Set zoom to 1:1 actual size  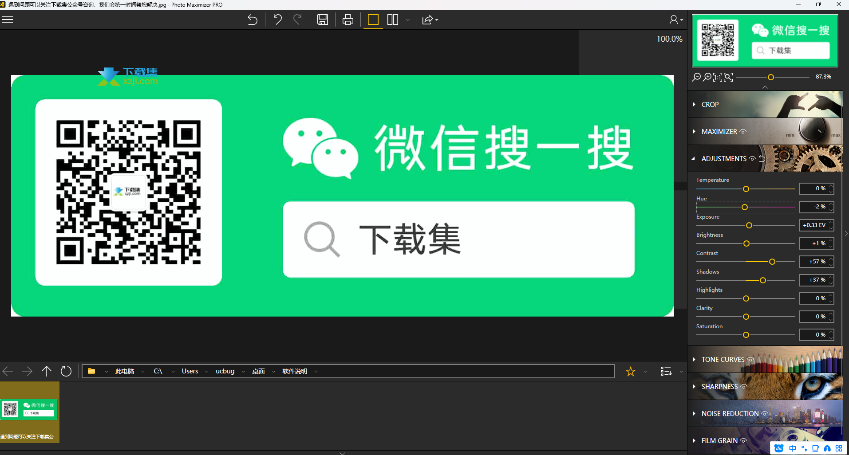pos(718,77)
